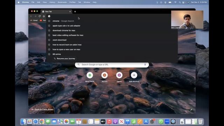Open the Bookmarks menu
224x126 pixels.
point(62,2)
